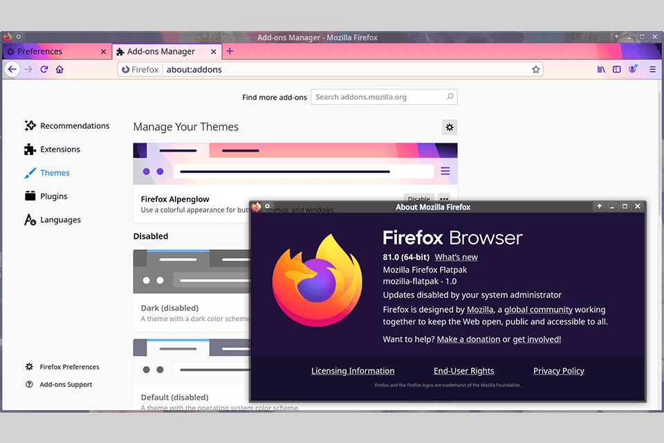Select Themes category in sidebar

coord(47,173)
